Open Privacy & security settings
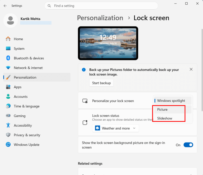This screenshot has width=203, height=175. pos(37,135)
